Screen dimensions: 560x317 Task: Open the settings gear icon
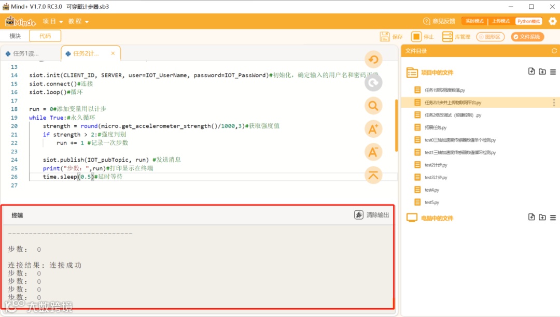coord(553,21)
